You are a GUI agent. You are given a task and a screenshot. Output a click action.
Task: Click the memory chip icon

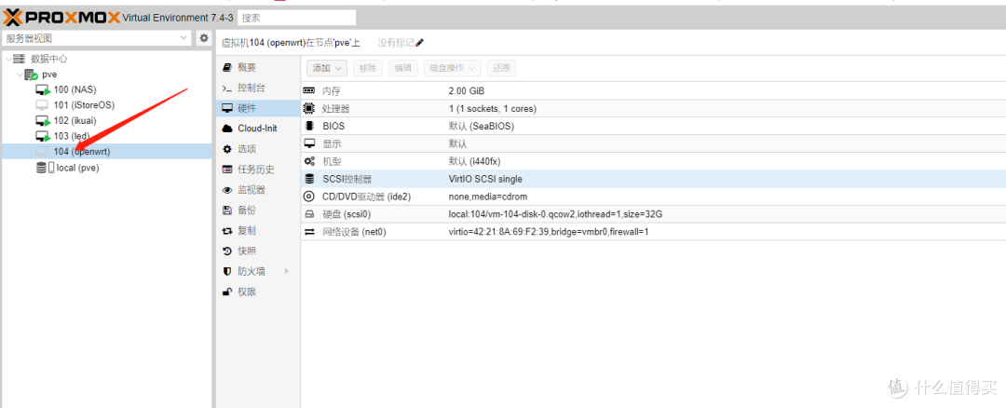pyautogui.click(x=309, y=91)
